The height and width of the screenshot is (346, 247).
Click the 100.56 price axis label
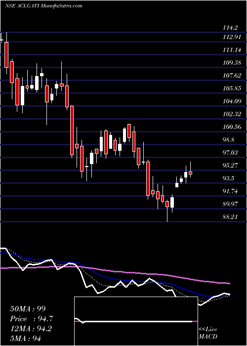[232, 127]
